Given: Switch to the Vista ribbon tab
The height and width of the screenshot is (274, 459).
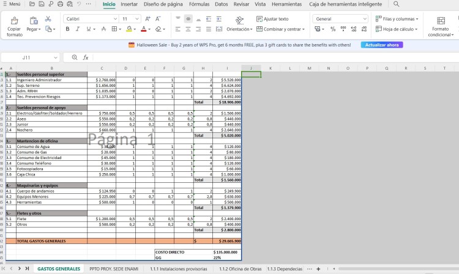Looking at the screenshot, I should [260, 4].
